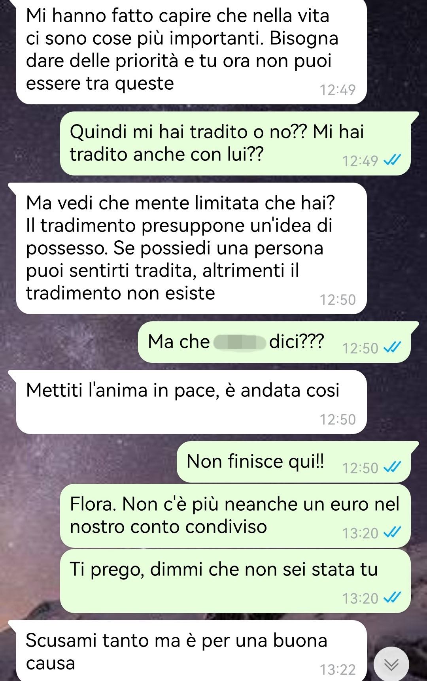
Task: Tap the read-receipt ticks on 'Non finisce qui!!'
Action: point(393,467)
